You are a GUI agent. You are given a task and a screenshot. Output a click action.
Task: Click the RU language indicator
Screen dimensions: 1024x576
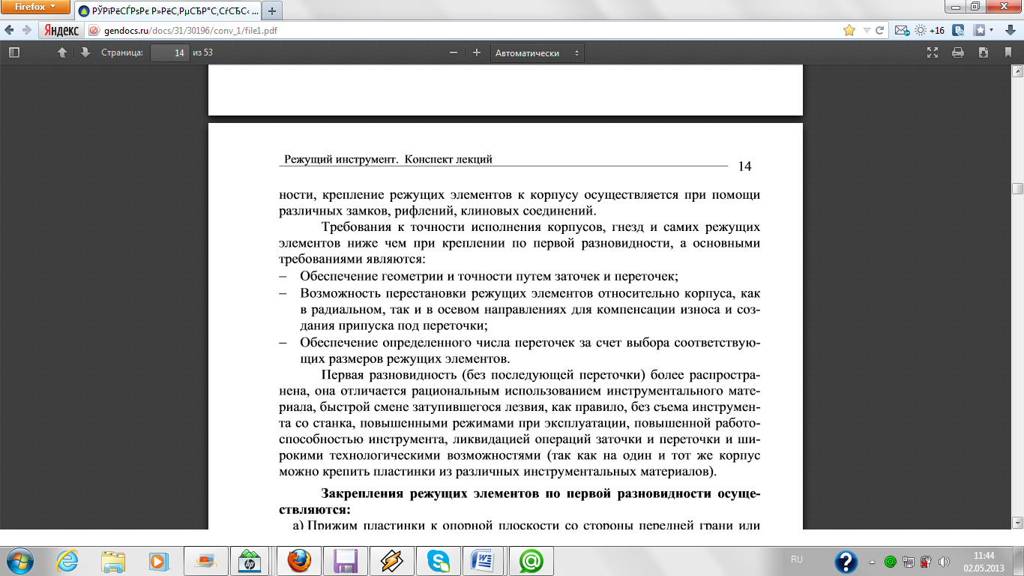[x=797, y=559]
